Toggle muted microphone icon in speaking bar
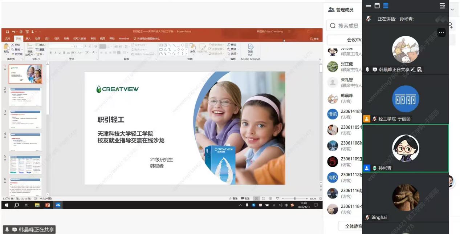Image resolution: width=460 pixels, height=234 pixels. (x=369, y=19)
